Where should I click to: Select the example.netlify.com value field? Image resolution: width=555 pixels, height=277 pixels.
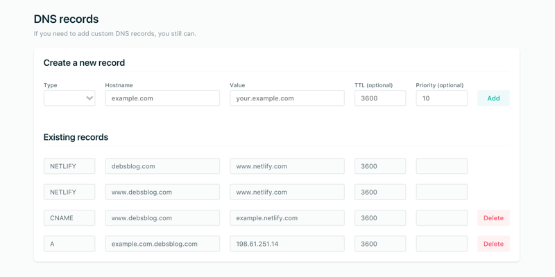(x=287, y=218)
